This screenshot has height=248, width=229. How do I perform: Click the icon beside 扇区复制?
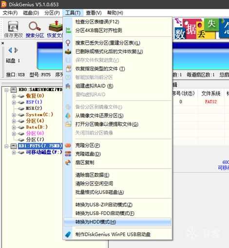(x=68, y=162)
